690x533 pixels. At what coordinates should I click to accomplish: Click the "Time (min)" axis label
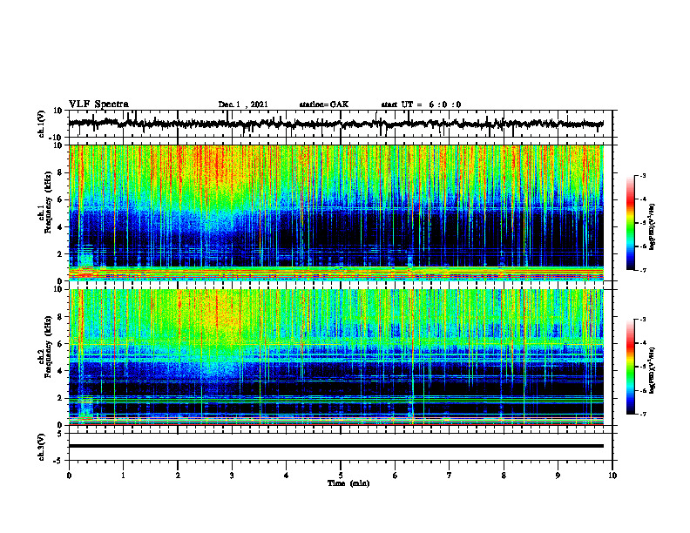[x=348, y=483]
